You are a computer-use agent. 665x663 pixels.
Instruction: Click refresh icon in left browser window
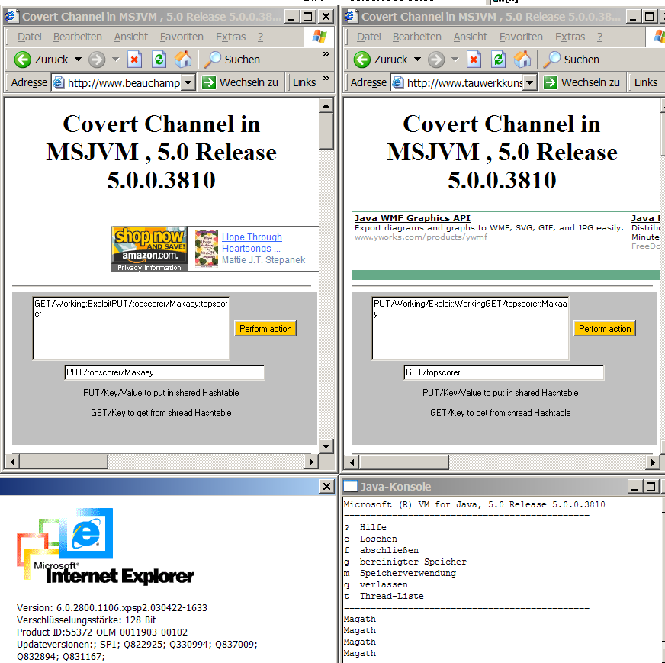(159, 60)
